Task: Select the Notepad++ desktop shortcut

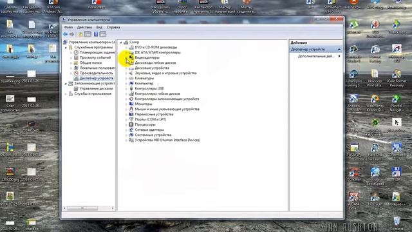Action: pyautogui.click(x=397, y=199)
